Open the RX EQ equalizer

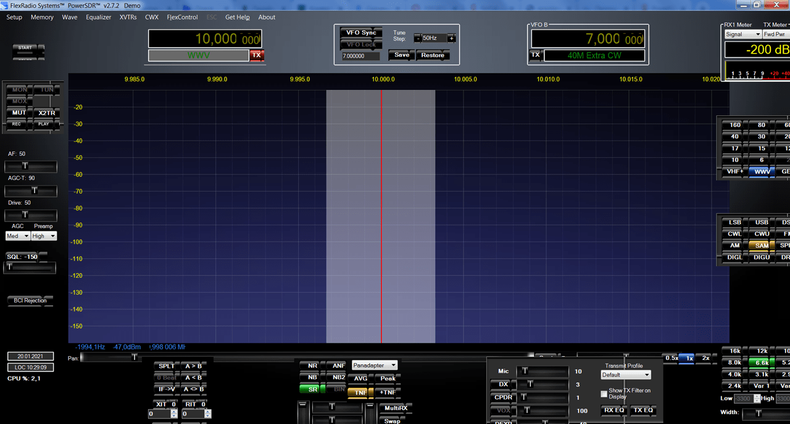(614, 410)
